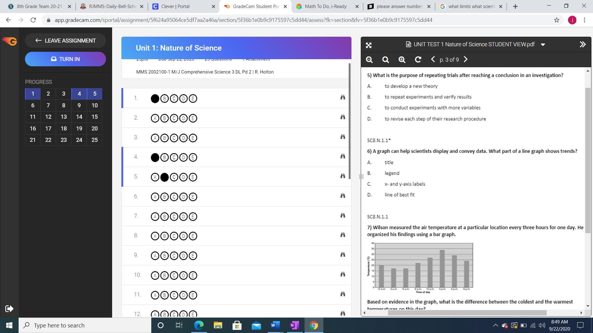Click the PDF fullscreen expand arrows icon
The height and width of the screenshot is (333, 593).
368,45
